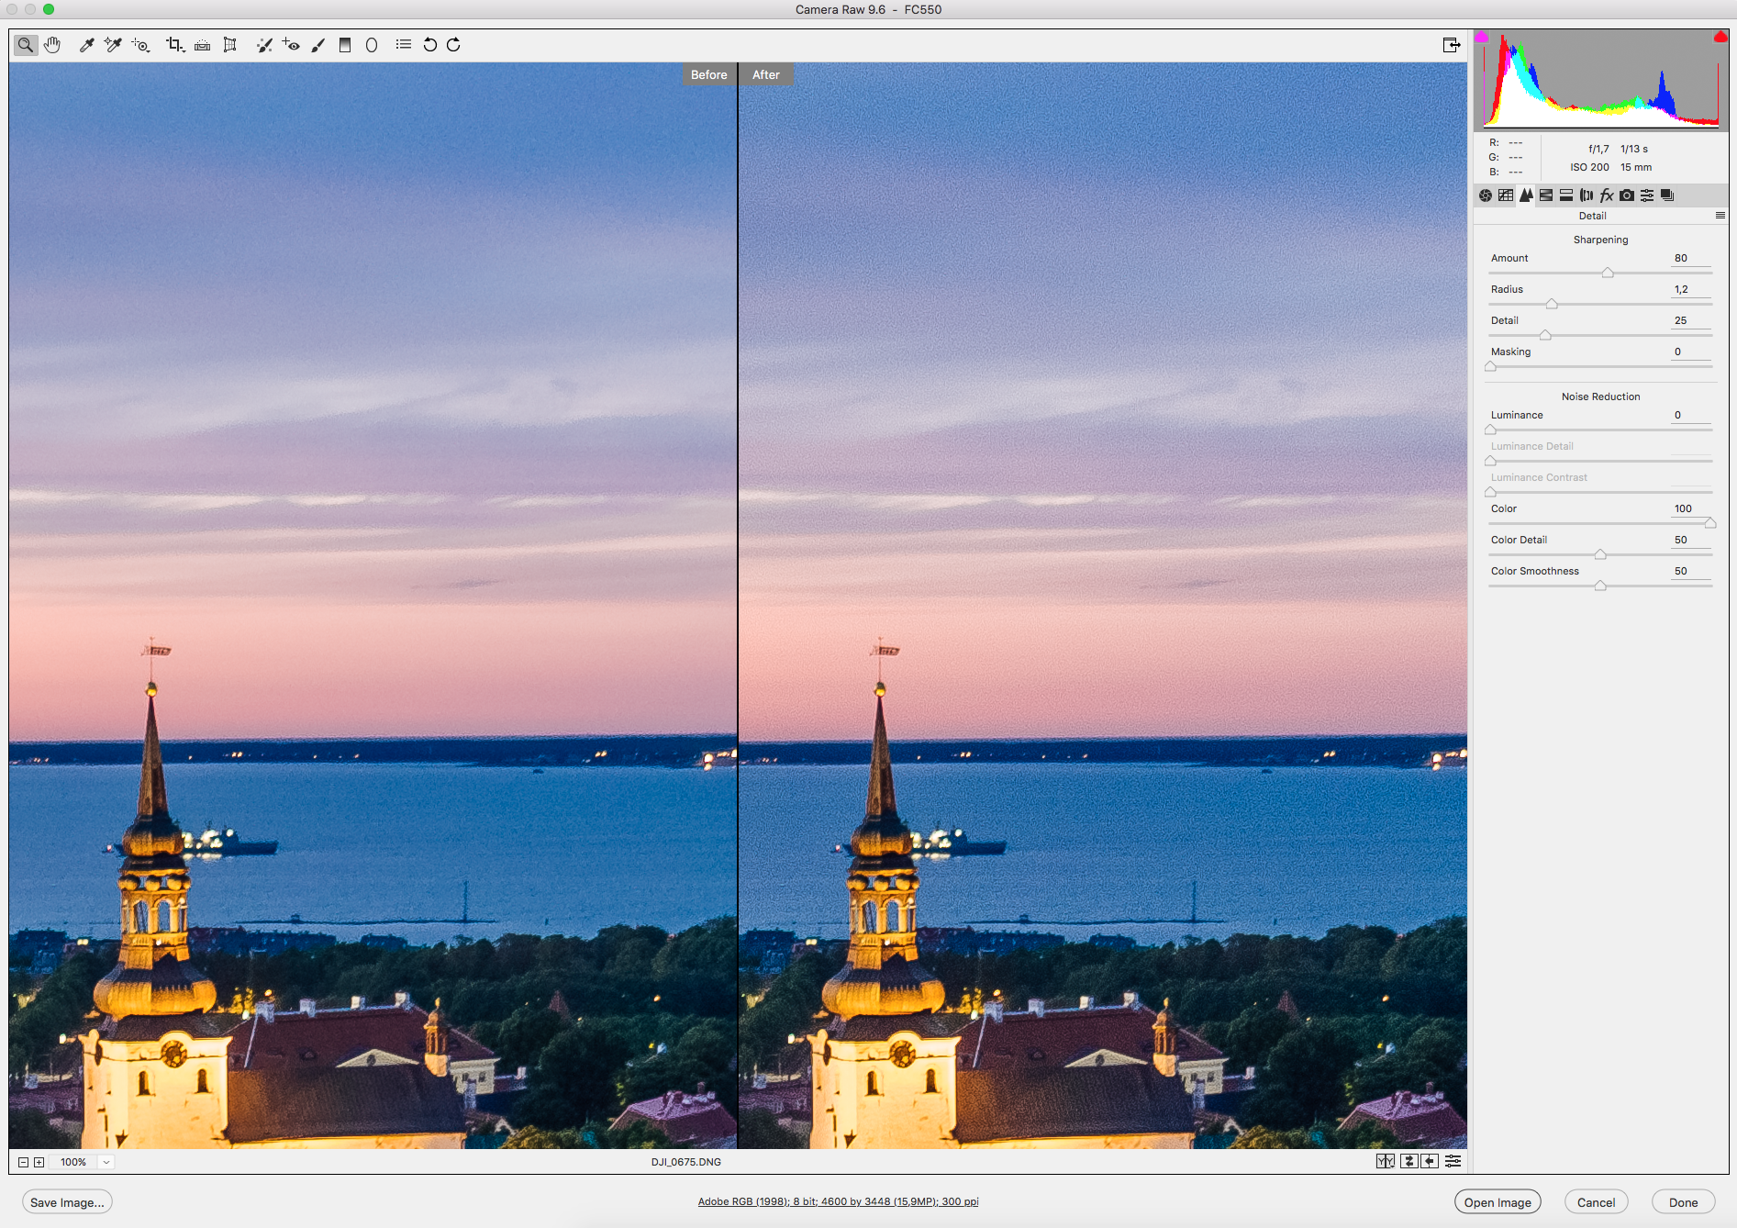Activate the Crop tool
The width and height of the screenshot is (1737, 1228).
pyautogui.click(x=173, y=45)
